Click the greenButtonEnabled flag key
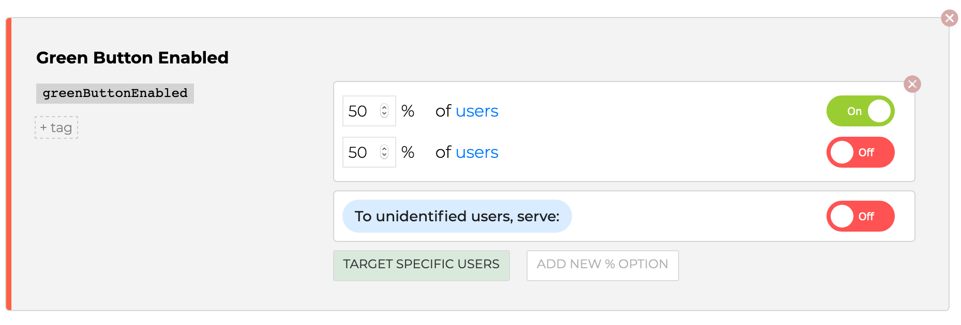This screenshot has width=961, height=325. (115, 93)
